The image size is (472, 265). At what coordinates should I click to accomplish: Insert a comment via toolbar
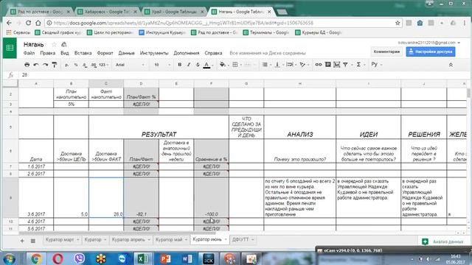[x=327, y=65]
